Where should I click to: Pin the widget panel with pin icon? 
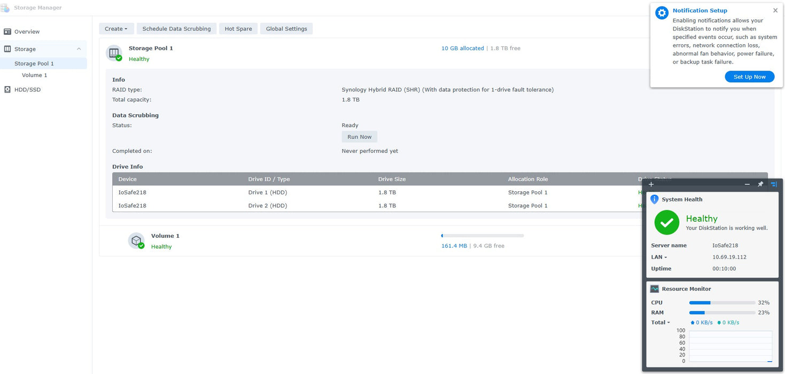(760, 184)
